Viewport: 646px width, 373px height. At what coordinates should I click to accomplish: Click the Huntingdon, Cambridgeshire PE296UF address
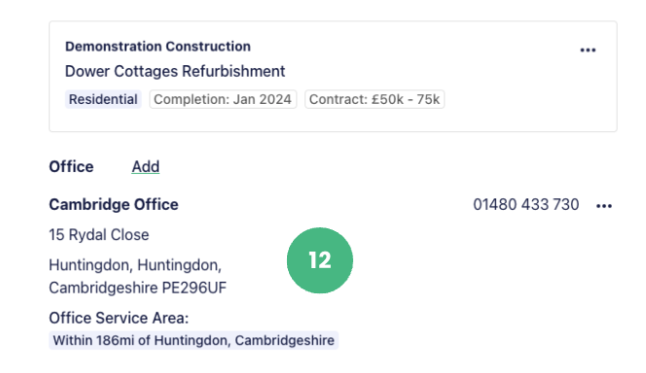coord(137,277)
